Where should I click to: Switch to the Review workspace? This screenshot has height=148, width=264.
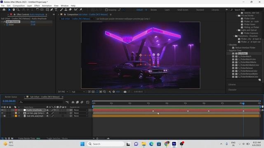[153, 10]
